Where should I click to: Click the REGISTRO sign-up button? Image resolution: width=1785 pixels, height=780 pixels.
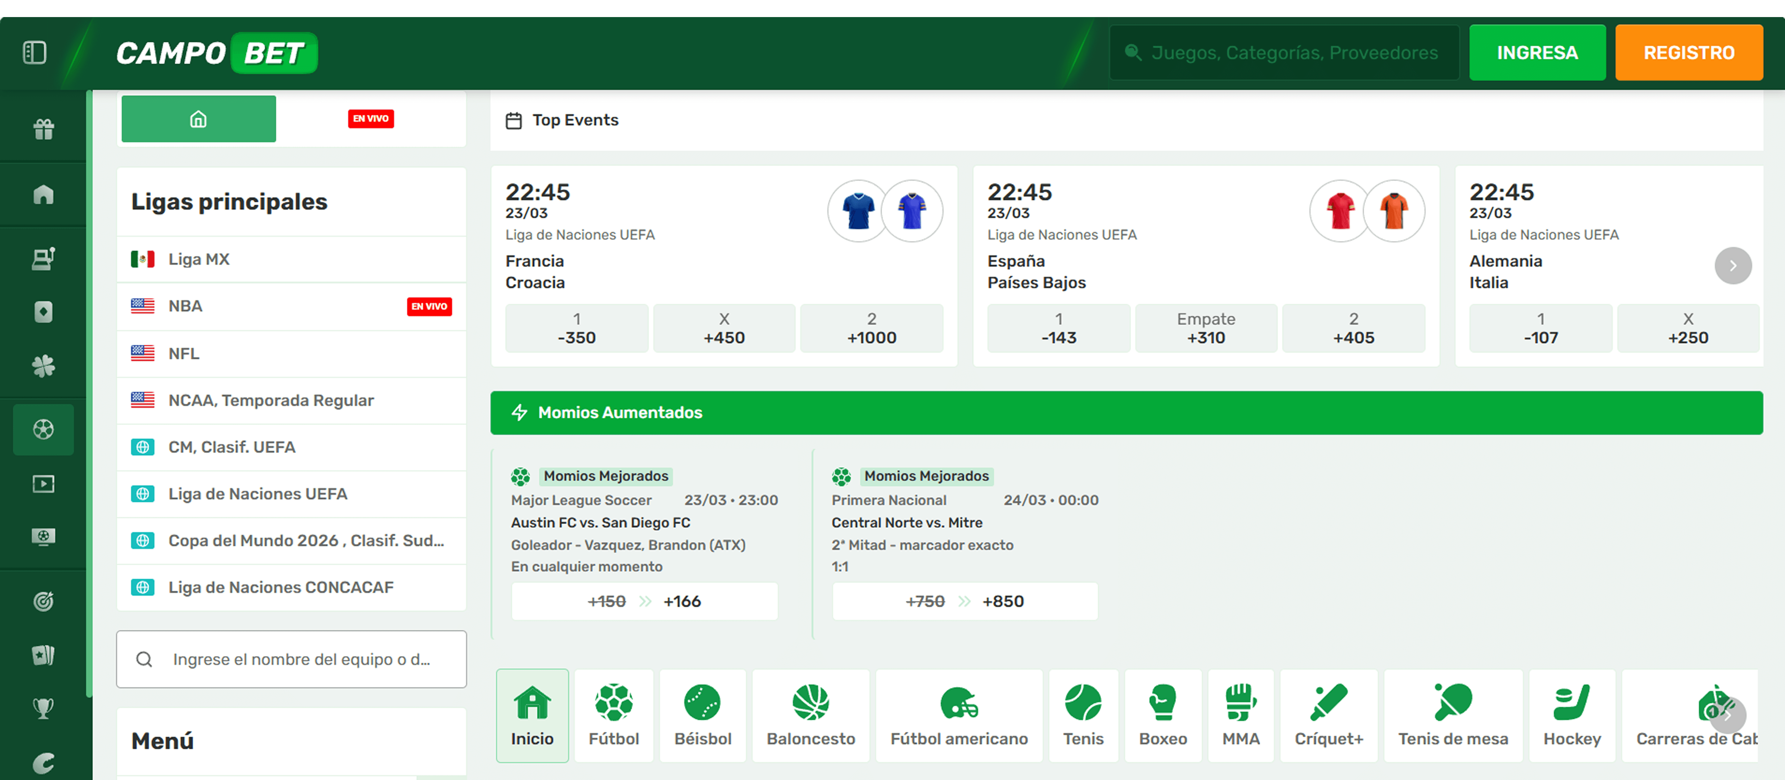[x=1689, y=53]
